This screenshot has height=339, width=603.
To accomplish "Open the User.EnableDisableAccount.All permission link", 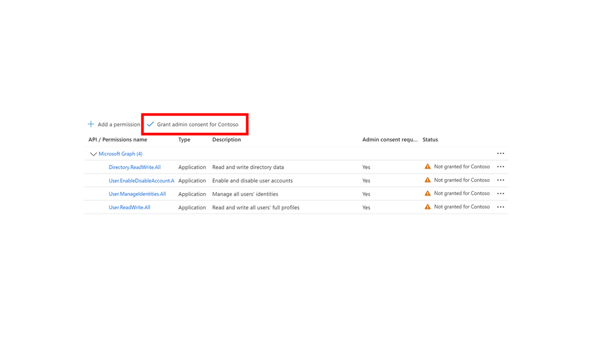I will 141,181.
